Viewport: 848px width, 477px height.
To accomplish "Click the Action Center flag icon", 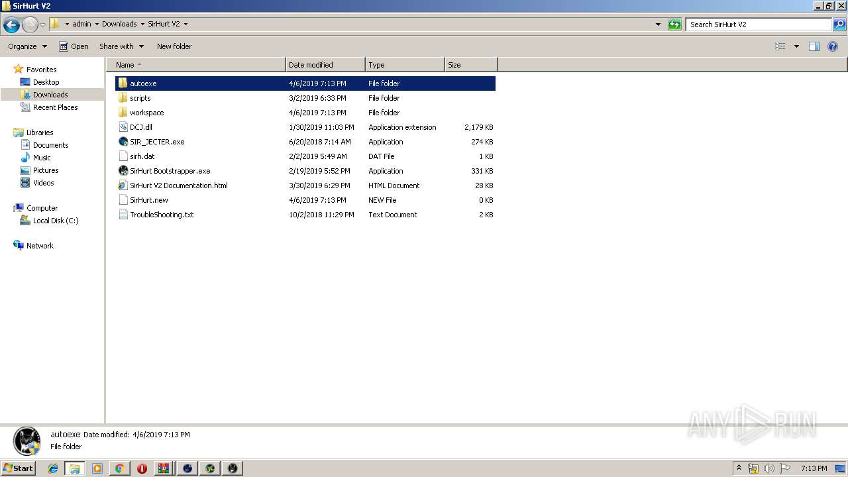I will coord(784,468).
